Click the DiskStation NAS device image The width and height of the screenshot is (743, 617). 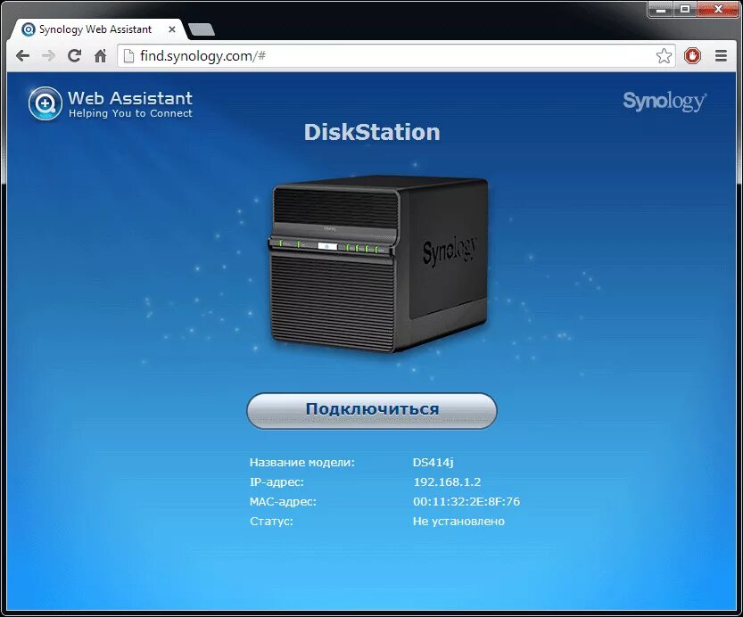tap(379, 264)
